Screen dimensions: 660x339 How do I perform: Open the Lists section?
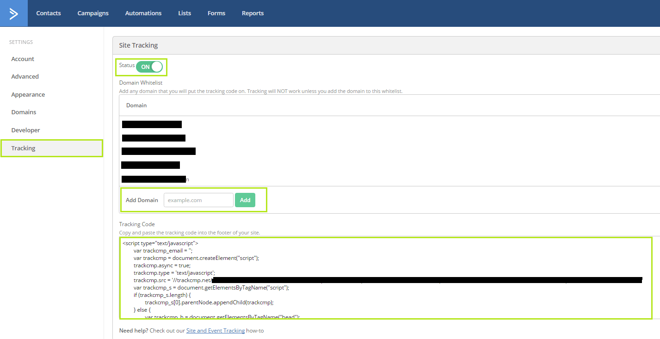click(x=185, y=13)
